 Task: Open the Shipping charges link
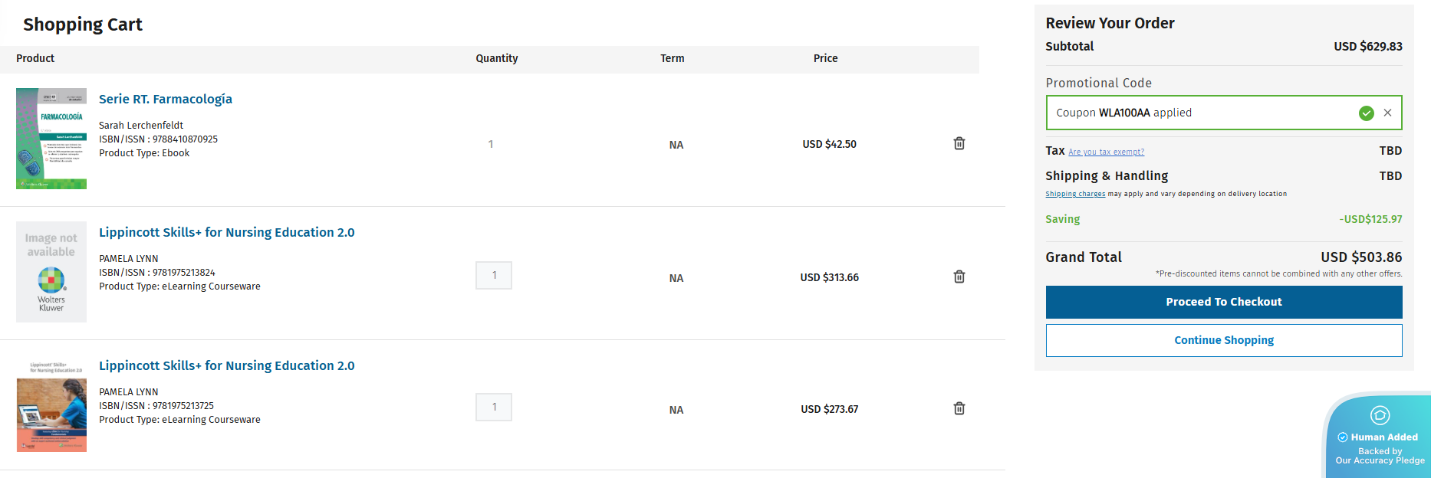tap(1075, 194)
